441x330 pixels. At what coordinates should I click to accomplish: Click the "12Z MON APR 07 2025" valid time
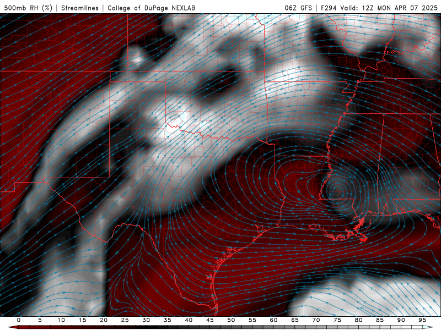click(x=400, y=8)
